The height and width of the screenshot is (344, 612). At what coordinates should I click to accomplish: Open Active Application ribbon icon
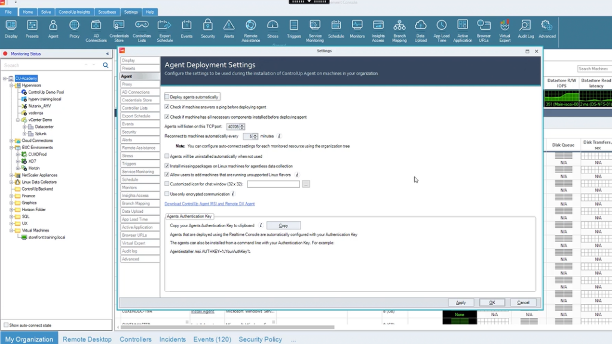tap(463, 31)
